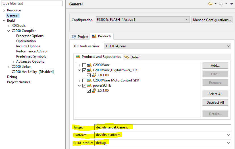
Task: Collapse the C2000 Compiler tree node
Action: (9, 31)
